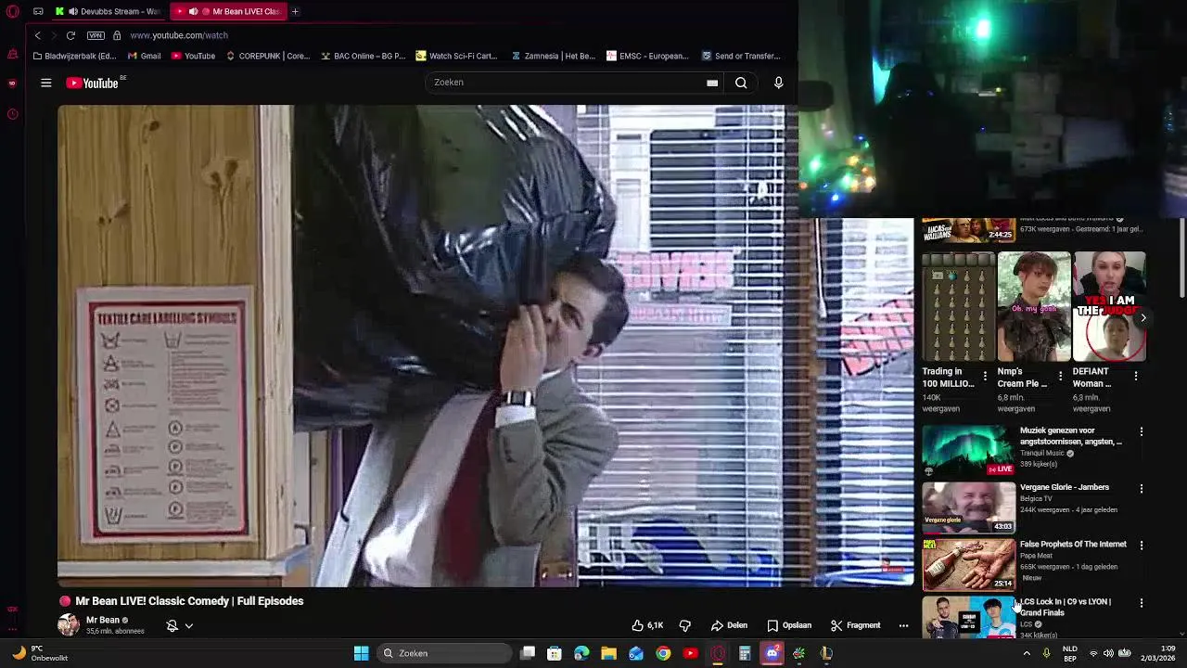Open options for LCS Lock In video
1187x668 pixels.
(x=1142, y=603)
